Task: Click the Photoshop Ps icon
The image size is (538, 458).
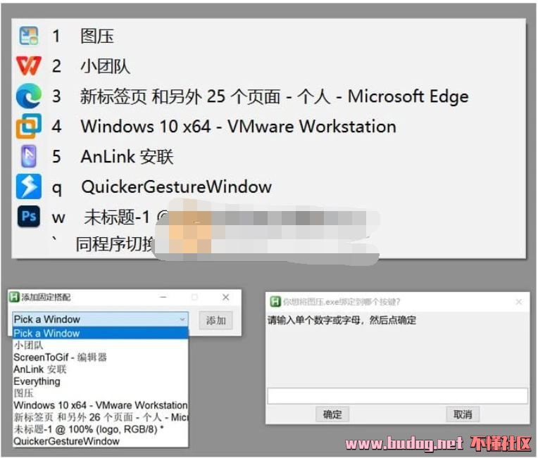Action: [29, 216]
